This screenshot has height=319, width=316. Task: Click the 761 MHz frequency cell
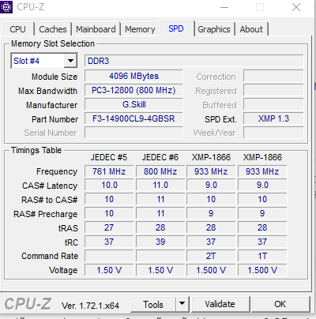click(x=109, y=171)
